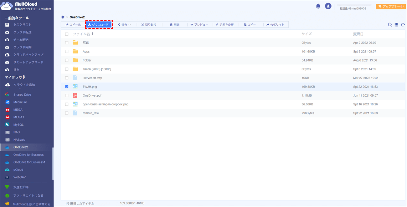Open the 写真 folder icon
Viewport: 407px width, 207px height.
coord(75,43)
